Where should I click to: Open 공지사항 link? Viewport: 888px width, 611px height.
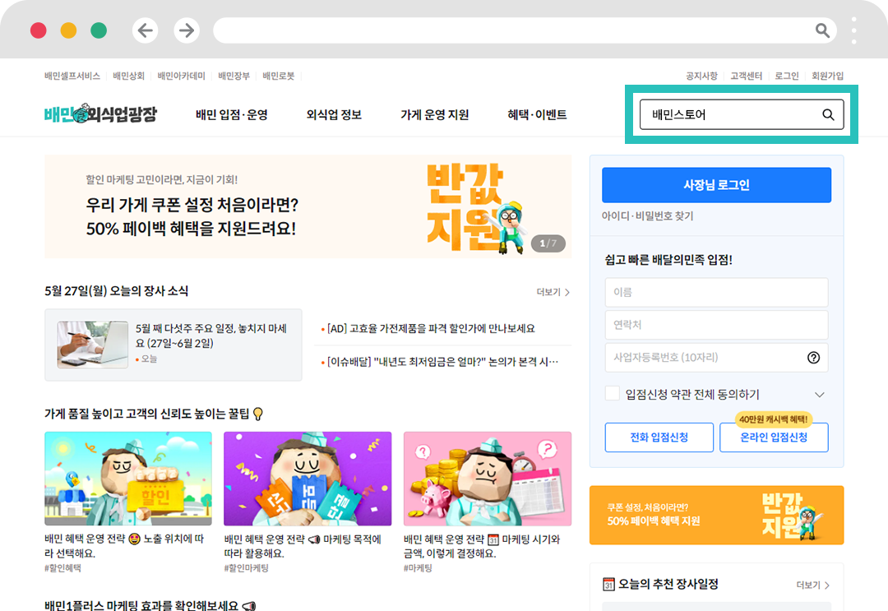[701, 76]
